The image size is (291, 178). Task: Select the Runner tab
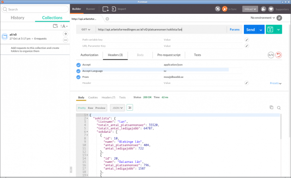91,9
